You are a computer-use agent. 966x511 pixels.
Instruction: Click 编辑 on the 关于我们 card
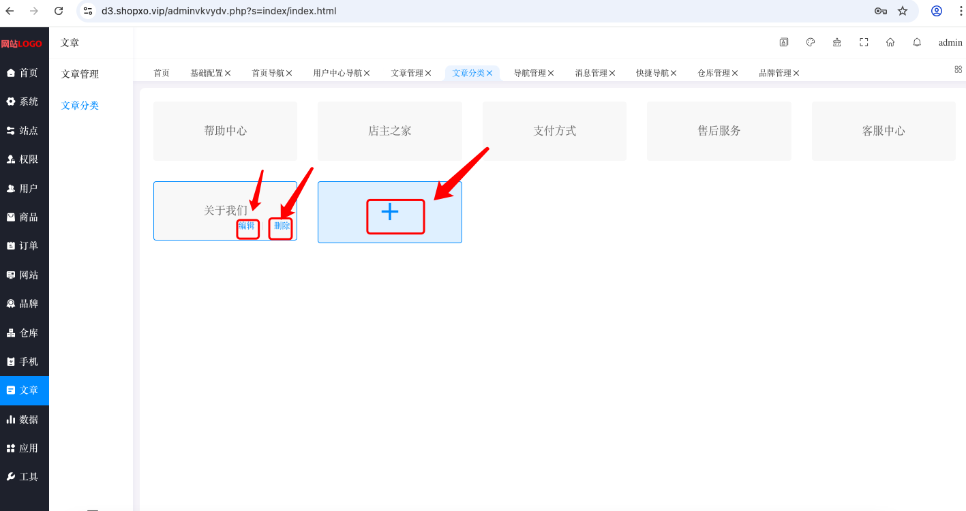[x=247, y=226]
